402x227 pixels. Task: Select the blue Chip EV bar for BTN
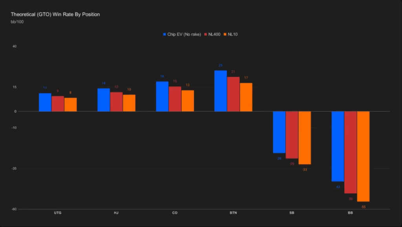221,91
